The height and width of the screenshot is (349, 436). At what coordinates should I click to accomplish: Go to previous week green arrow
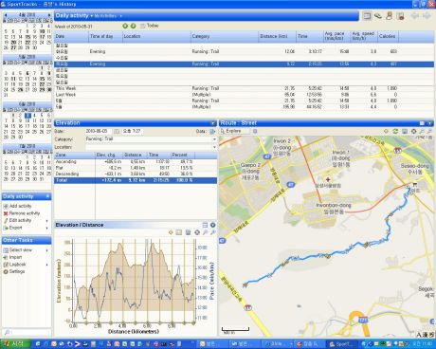pyautogui.click(x=125, y=26)
